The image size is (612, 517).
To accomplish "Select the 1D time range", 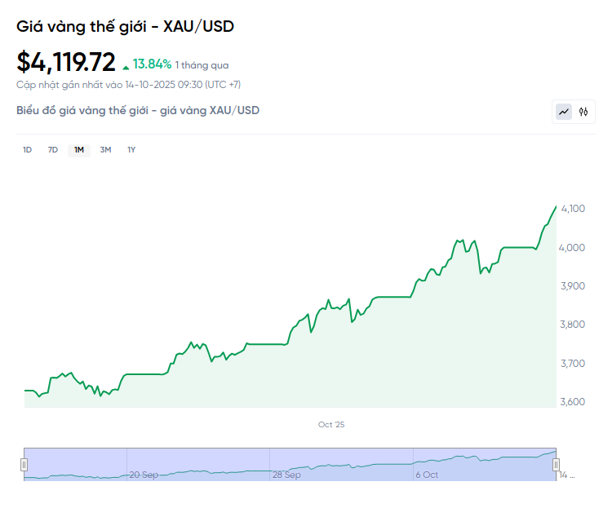I will 27,149.
